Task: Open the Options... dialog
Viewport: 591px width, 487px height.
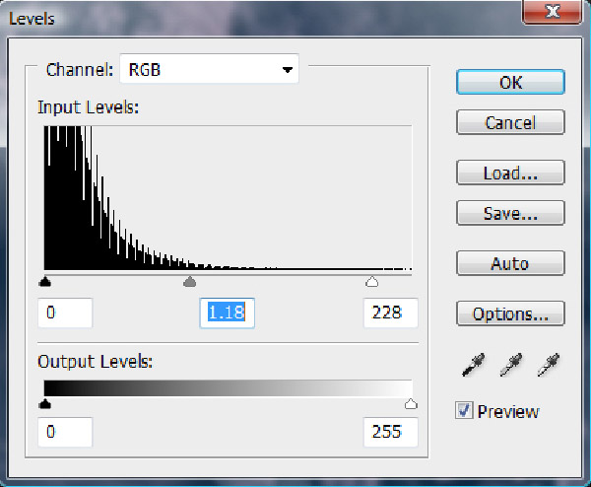Action: coord(510,313)
